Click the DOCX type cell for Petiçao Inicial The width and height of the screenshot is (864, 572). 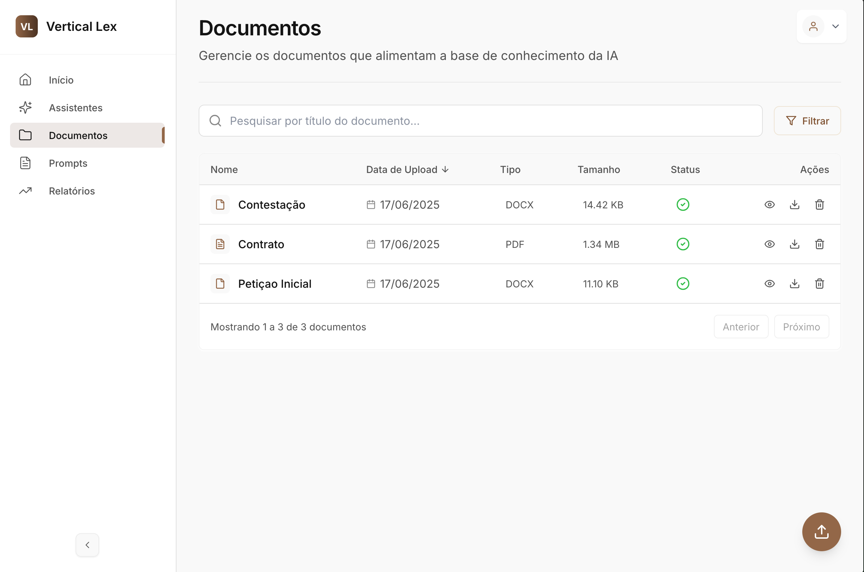tap(520, 284)
